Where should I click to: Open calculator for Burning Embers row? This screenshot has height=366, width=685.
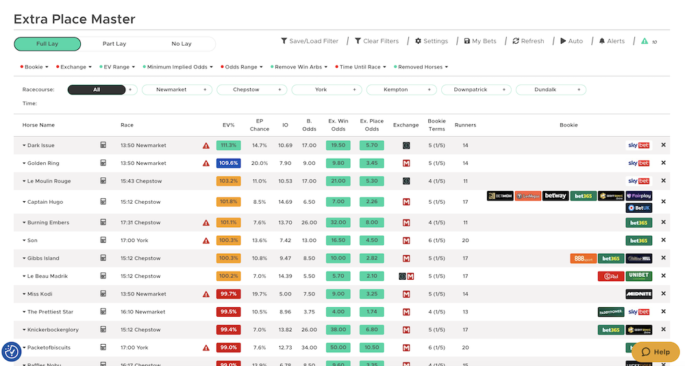point(103,222)
